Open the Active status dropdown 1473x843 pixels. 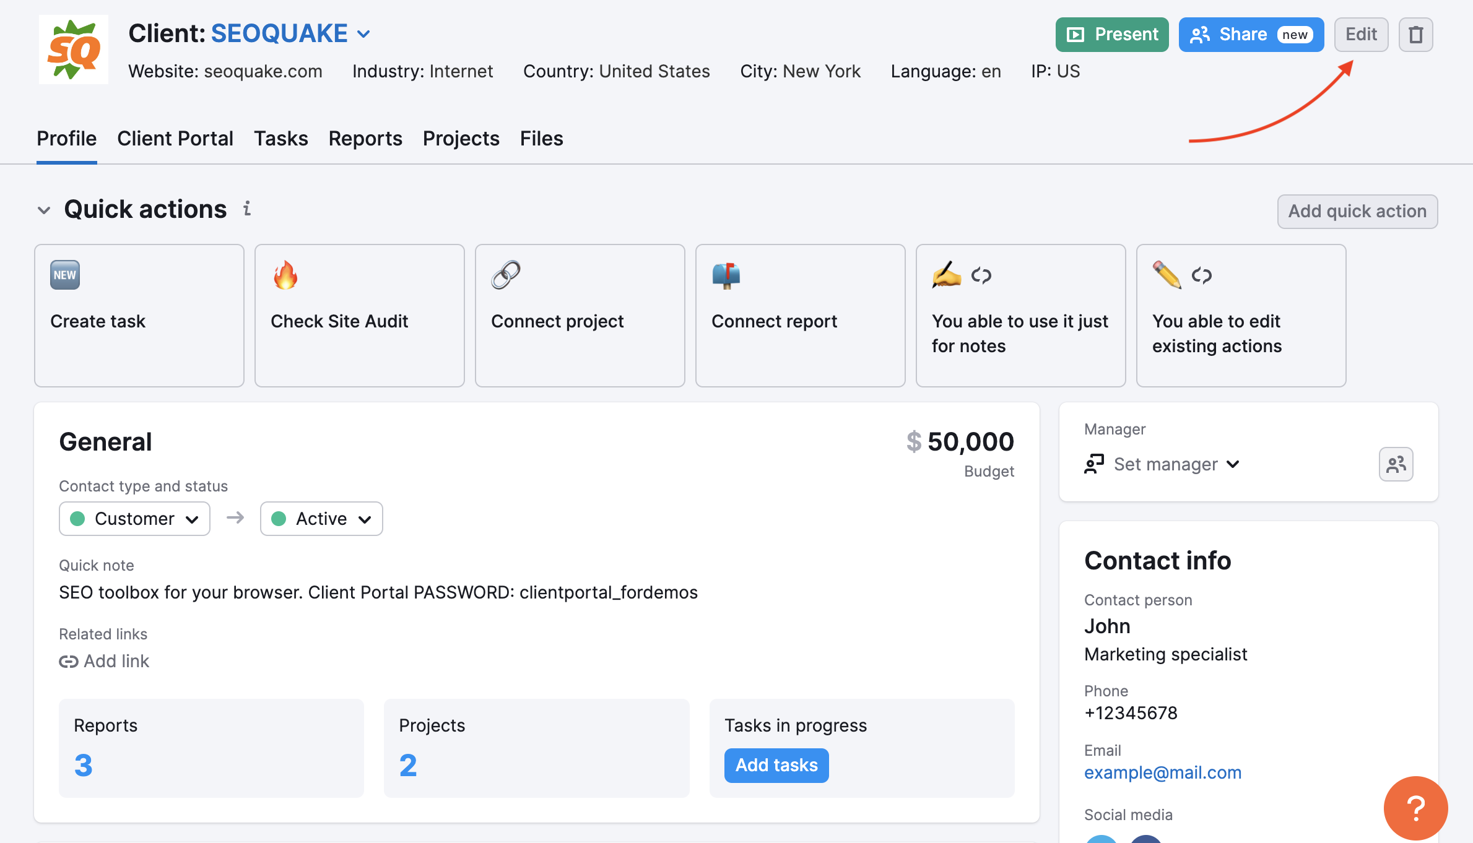(321, 519)
